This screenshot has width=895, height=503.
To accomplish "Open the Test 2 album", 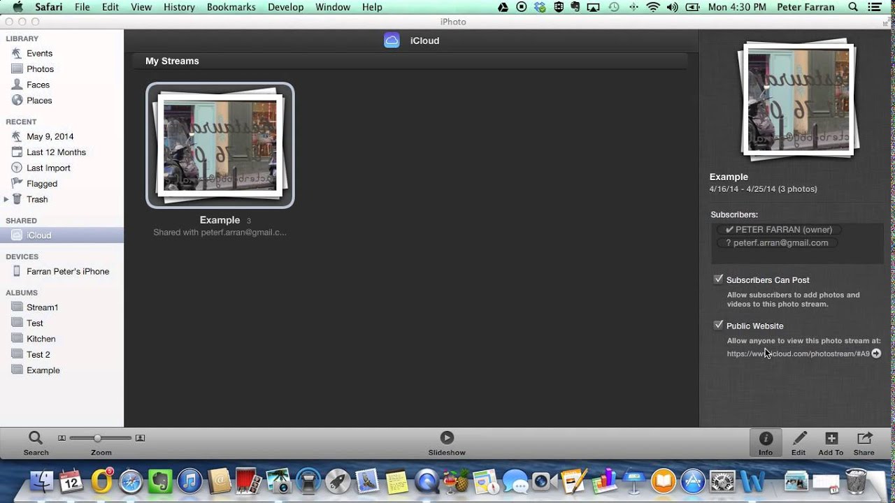I will (38, 354).
